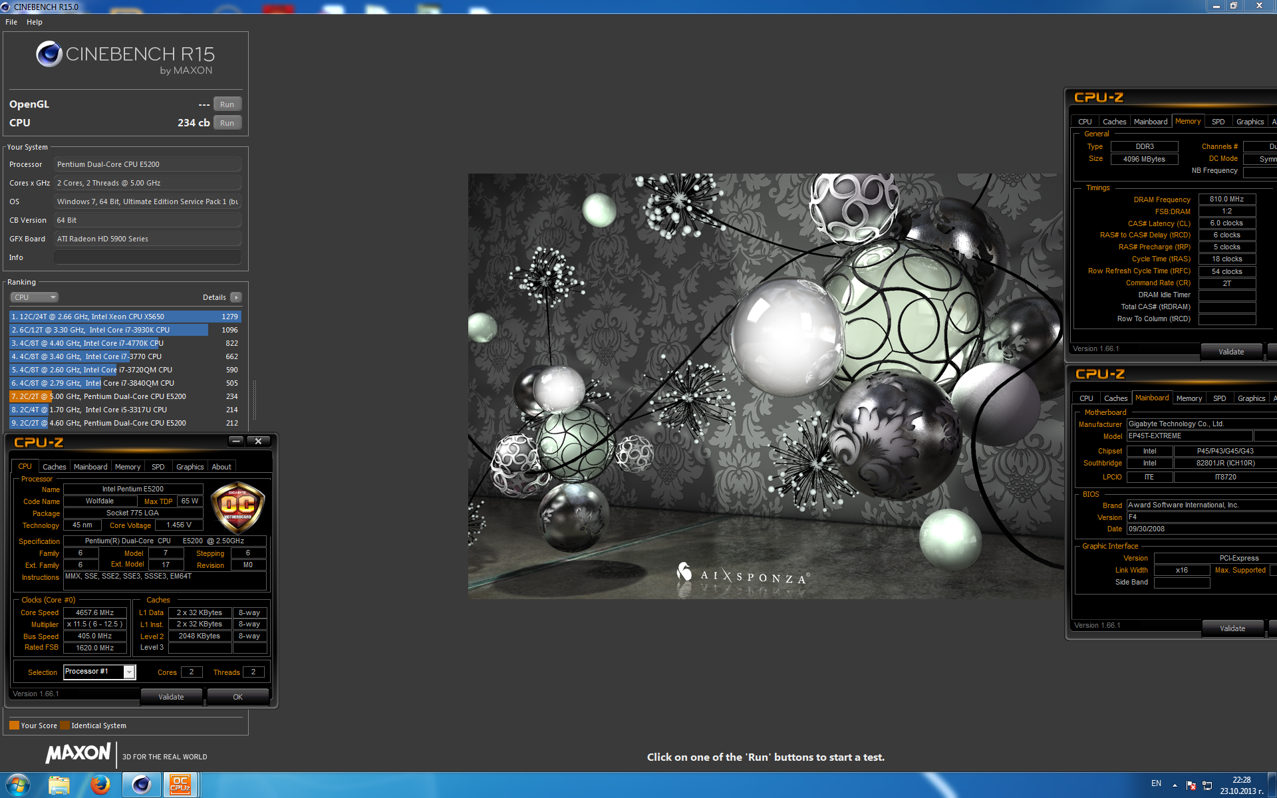Open Windows Explorer from the taskbar
This screenshot has height=798, width=1277.
[x=59, y=785]
